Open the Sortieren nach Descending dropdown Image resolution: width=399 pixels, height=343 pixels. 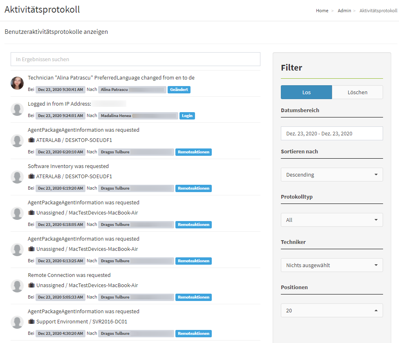point(332,175)
